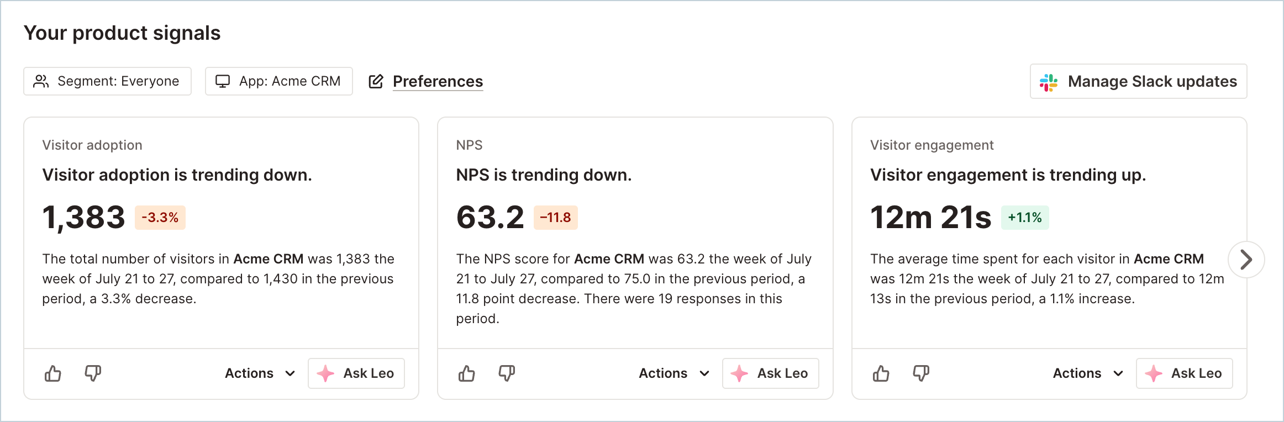Show next signal cards with right arrow
This screenshot has height=422, width=1284.
pyautogui.click(x=1246, y=260)
